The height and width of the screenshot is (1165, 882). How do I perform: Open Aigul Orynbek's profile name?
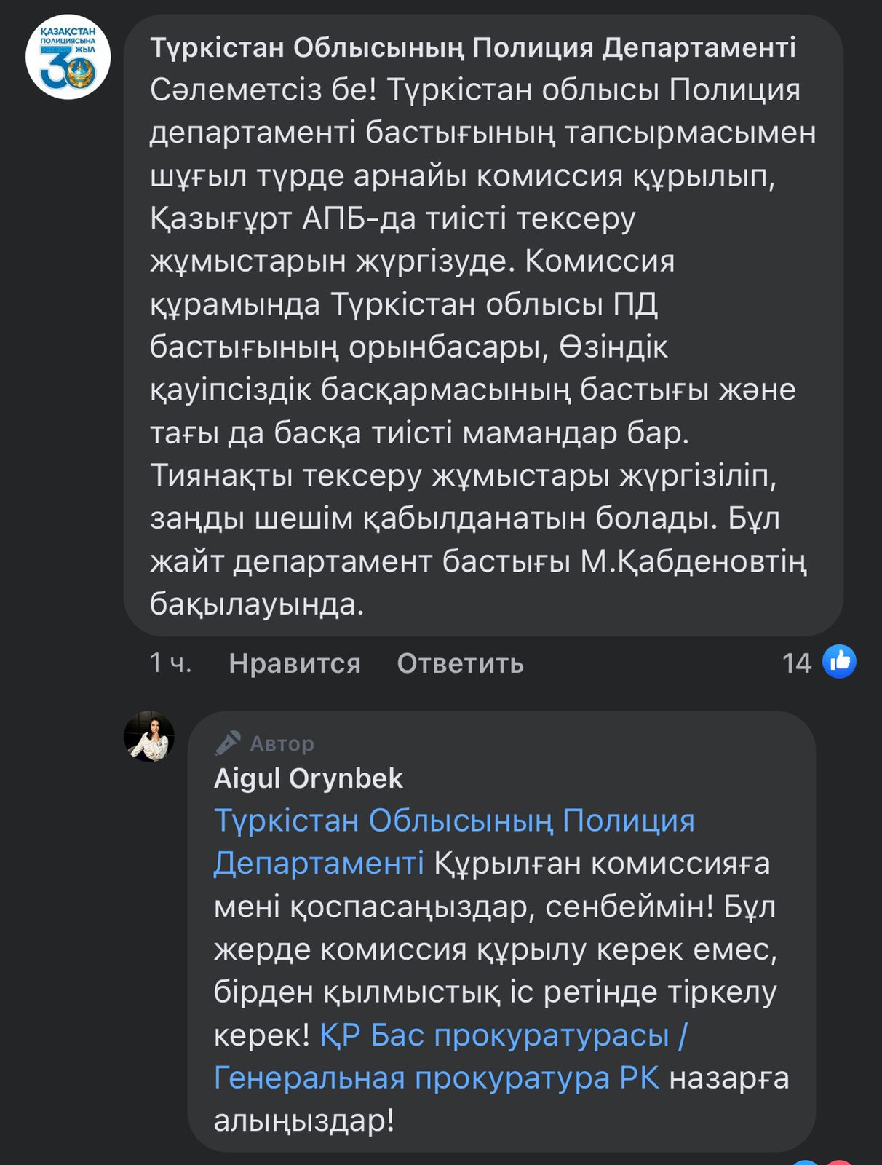(x=308, y=778)
